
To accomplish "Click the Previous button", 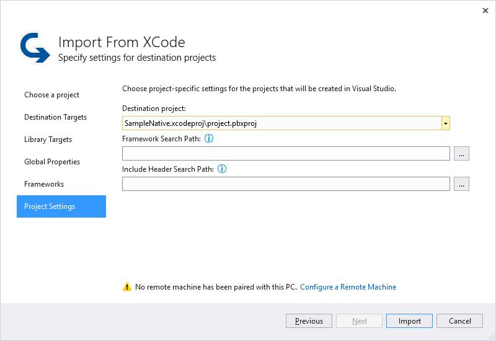I will pos(309,321).
